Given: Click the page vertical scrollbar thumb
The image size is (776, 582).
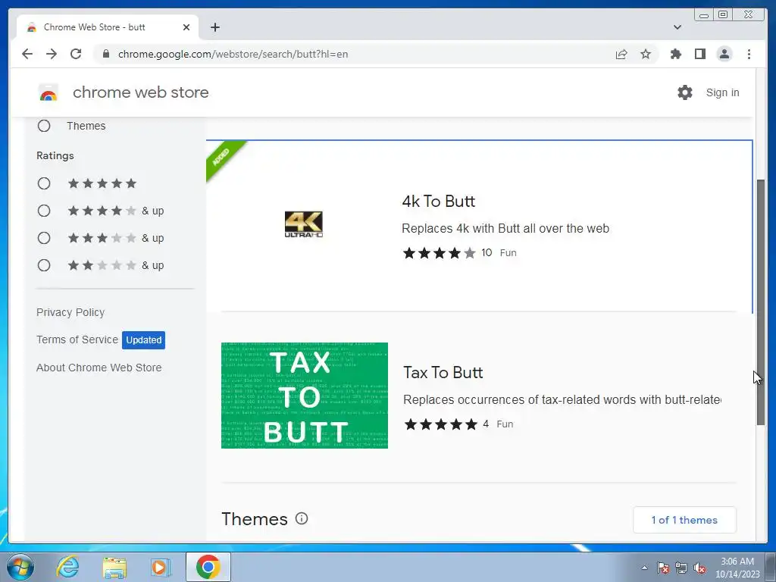Looking at the screenshot, I should tap(761, 302).
